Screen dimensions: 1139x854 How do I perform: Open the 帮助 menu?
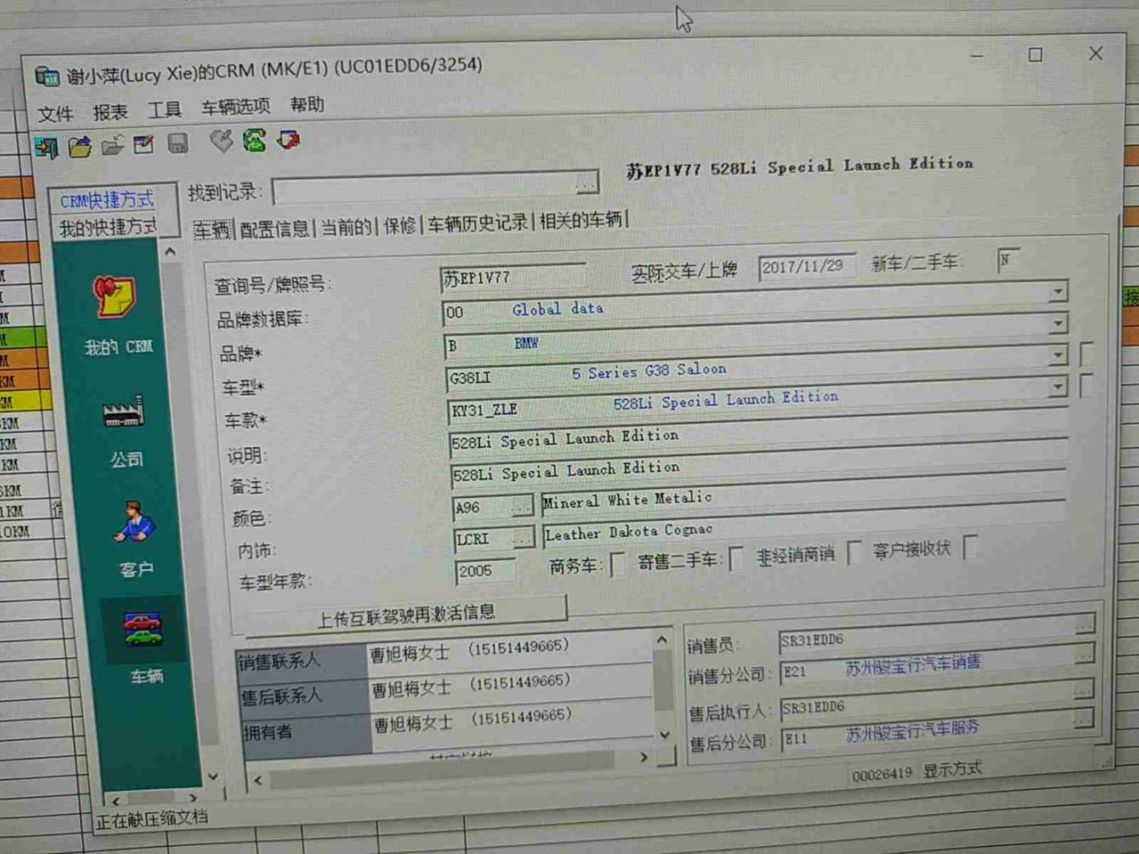click(x=308, y=104)
